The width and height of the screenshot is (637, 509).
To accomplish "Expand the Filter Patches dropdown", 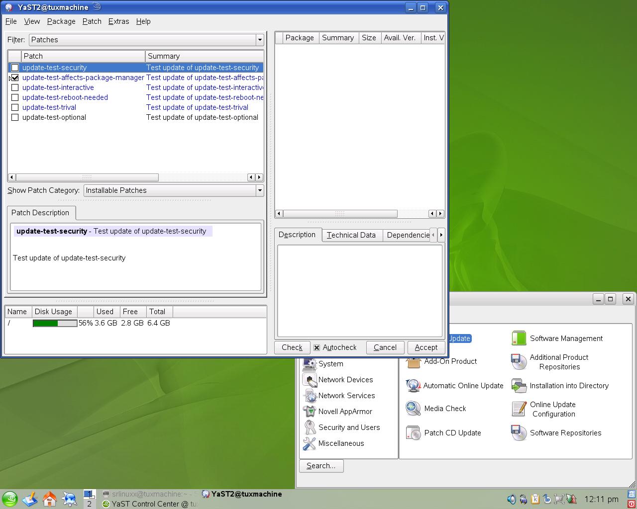I will pyautogui.click(x=146, y=40).
